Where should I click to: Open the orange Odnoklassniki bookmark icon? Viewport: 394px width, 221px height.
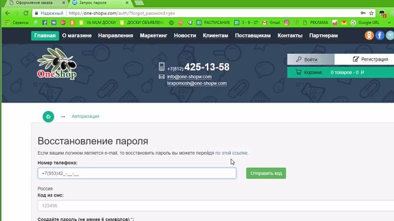(72, 23)
